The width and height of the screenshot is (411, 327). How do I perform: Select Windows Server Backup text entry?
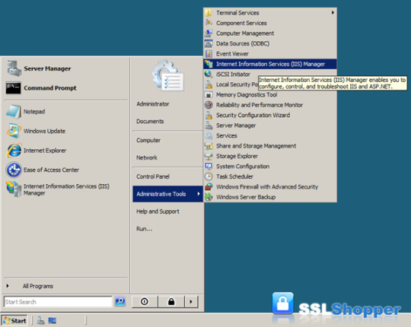[246, 197]
